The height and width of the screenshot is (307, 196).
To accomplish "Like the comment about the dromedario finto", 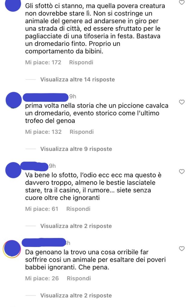I will (x=182, y=2).
